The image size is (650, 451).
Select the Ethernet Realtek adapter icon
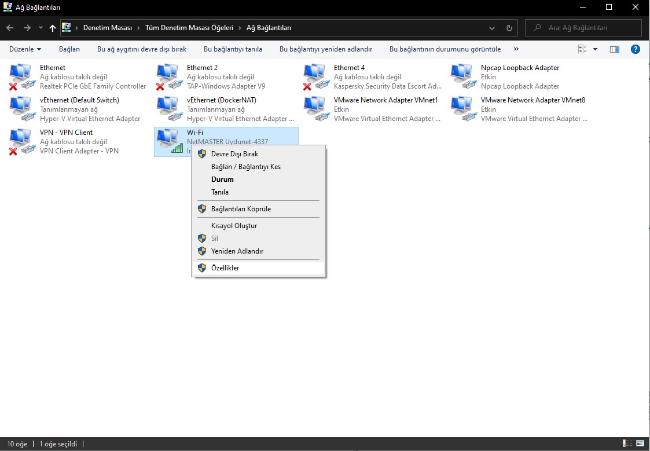[22, 76]
